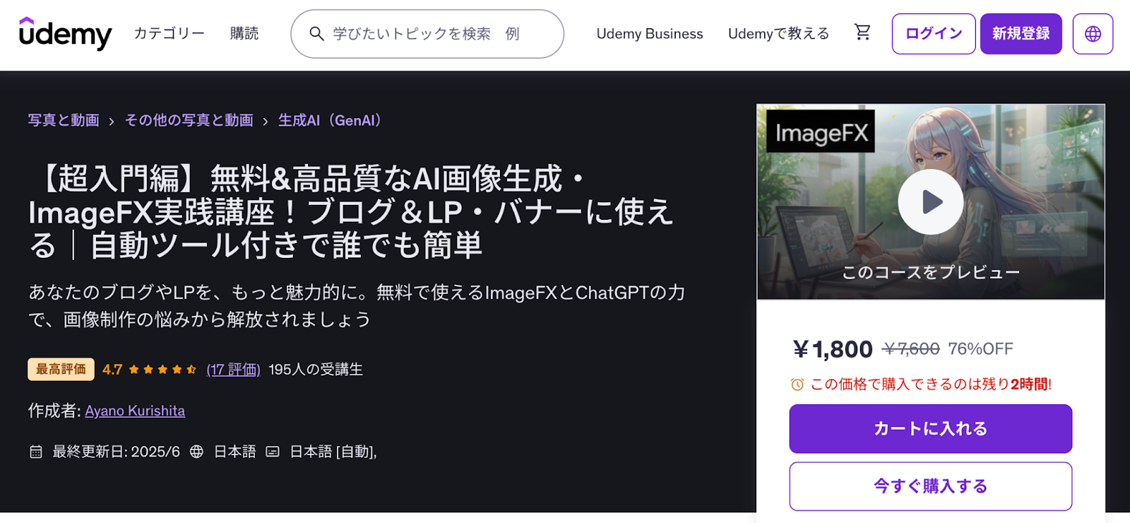The height and width of the screenshot is (523, 1130).
Task: Click the course title heading
Action: tap(351, 211)
